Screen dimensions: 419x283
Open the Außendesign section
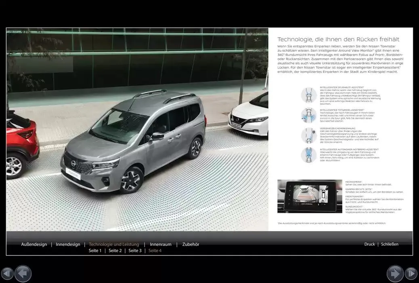[34, 244]
